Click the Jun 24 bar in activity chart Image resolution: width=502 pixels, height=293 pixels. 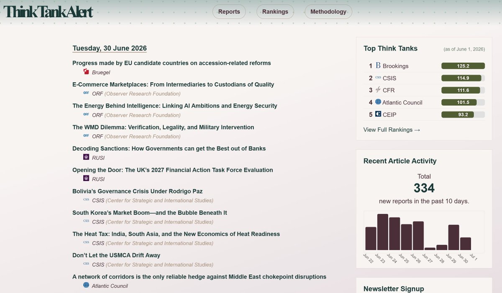pos(394,233)
